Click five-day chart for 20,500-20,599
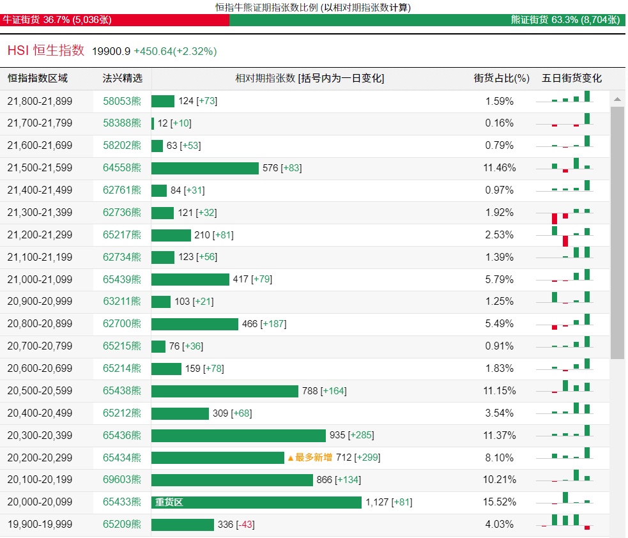This screenshot has height=538, width=628. (x=565, y=387)
